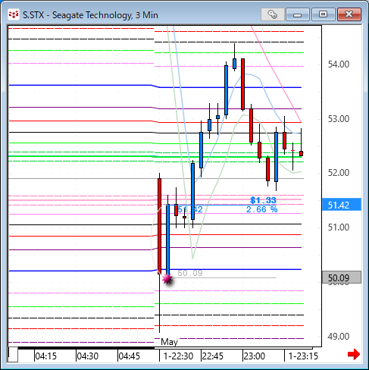This screenshot has width=369, height=370.
Task: Click the $1.33 profit annotation
Action: (263, 200)
